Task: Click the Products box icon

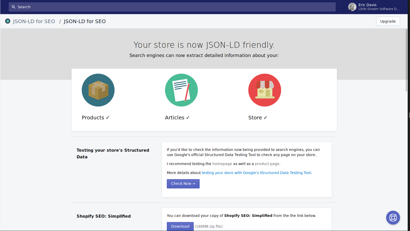Action: point(98,90)
